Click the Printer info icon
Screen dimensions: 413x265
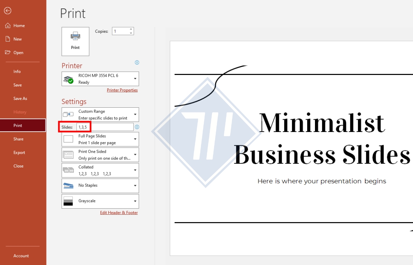point(137,63)
